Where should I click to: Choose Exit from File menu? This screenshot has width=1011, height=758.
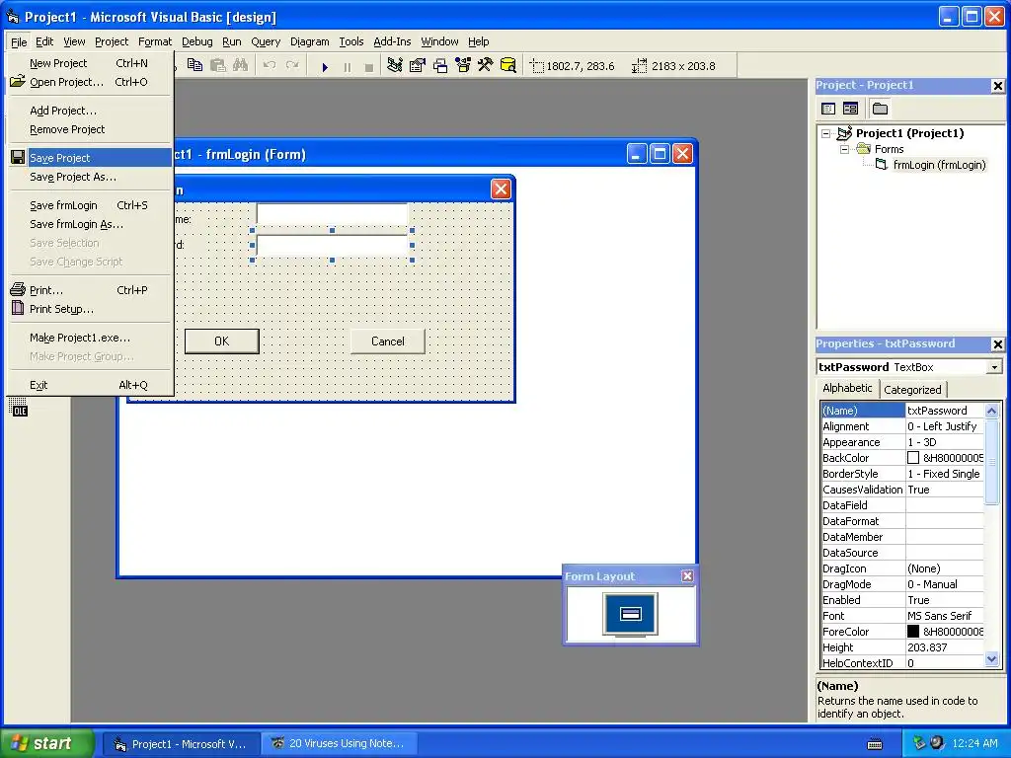tap(90, 386)
